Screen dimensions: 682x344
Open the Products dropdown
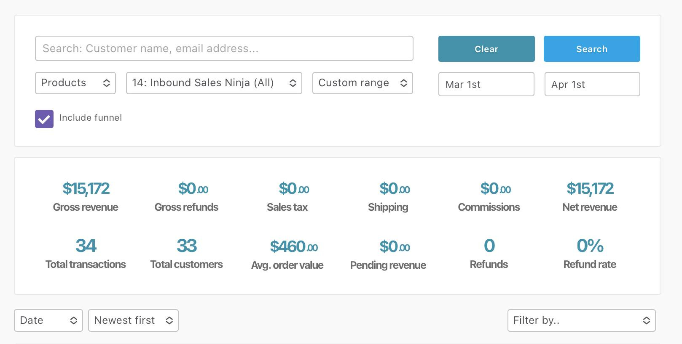click(x=75, y=83)
